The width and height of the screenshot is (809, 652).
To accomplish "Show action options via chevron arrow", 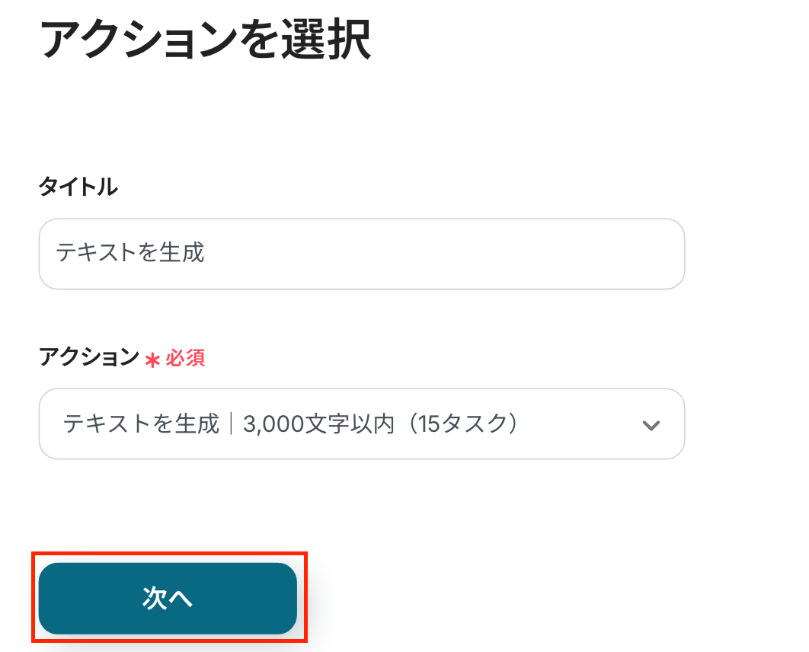I will (x=651, y=425).
